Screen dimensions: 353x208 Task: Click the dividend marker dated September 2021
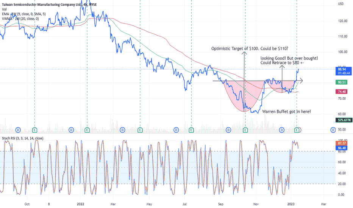[x=18, y=130]
